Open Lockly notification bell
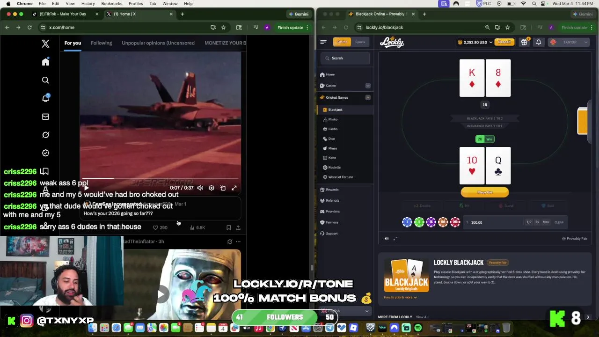The image size is (599, 337). pyautogui.click(x=539, y=42)
